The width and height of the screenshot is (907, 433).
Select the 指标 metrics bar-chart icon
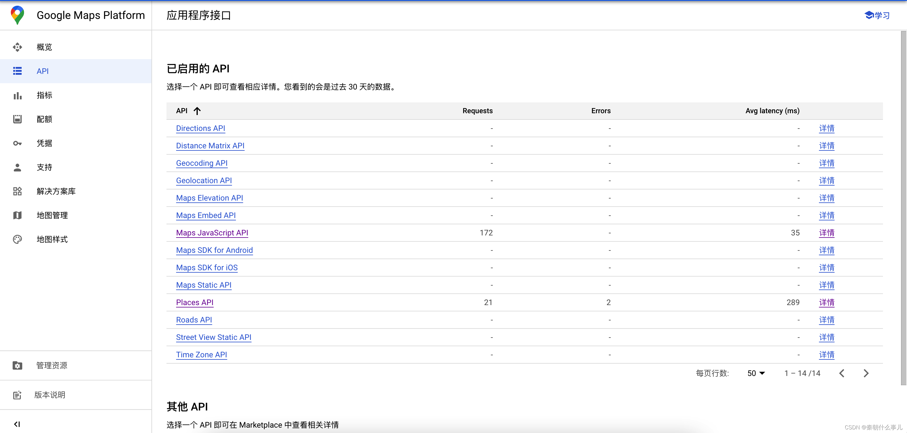click(x=17, y=95)
